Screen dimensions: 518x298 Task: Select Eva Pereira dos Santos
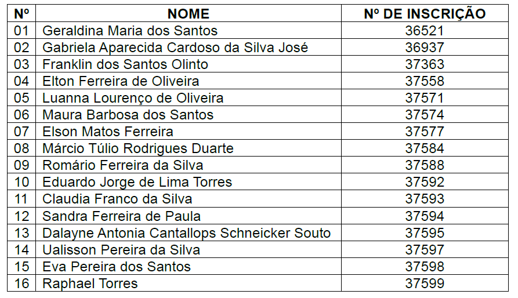point(116,267)
